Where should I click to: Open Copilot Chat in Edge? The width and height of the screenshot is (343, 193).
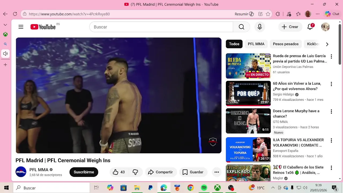click(332, 14)
